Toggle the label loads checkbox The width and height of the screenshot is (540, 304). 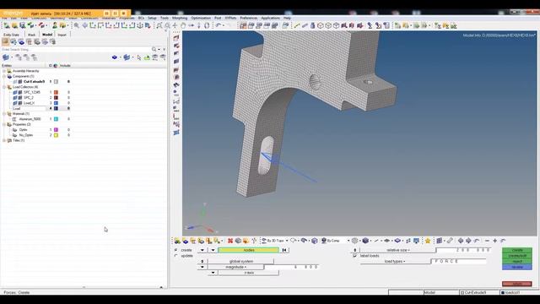tap(354, 256)
